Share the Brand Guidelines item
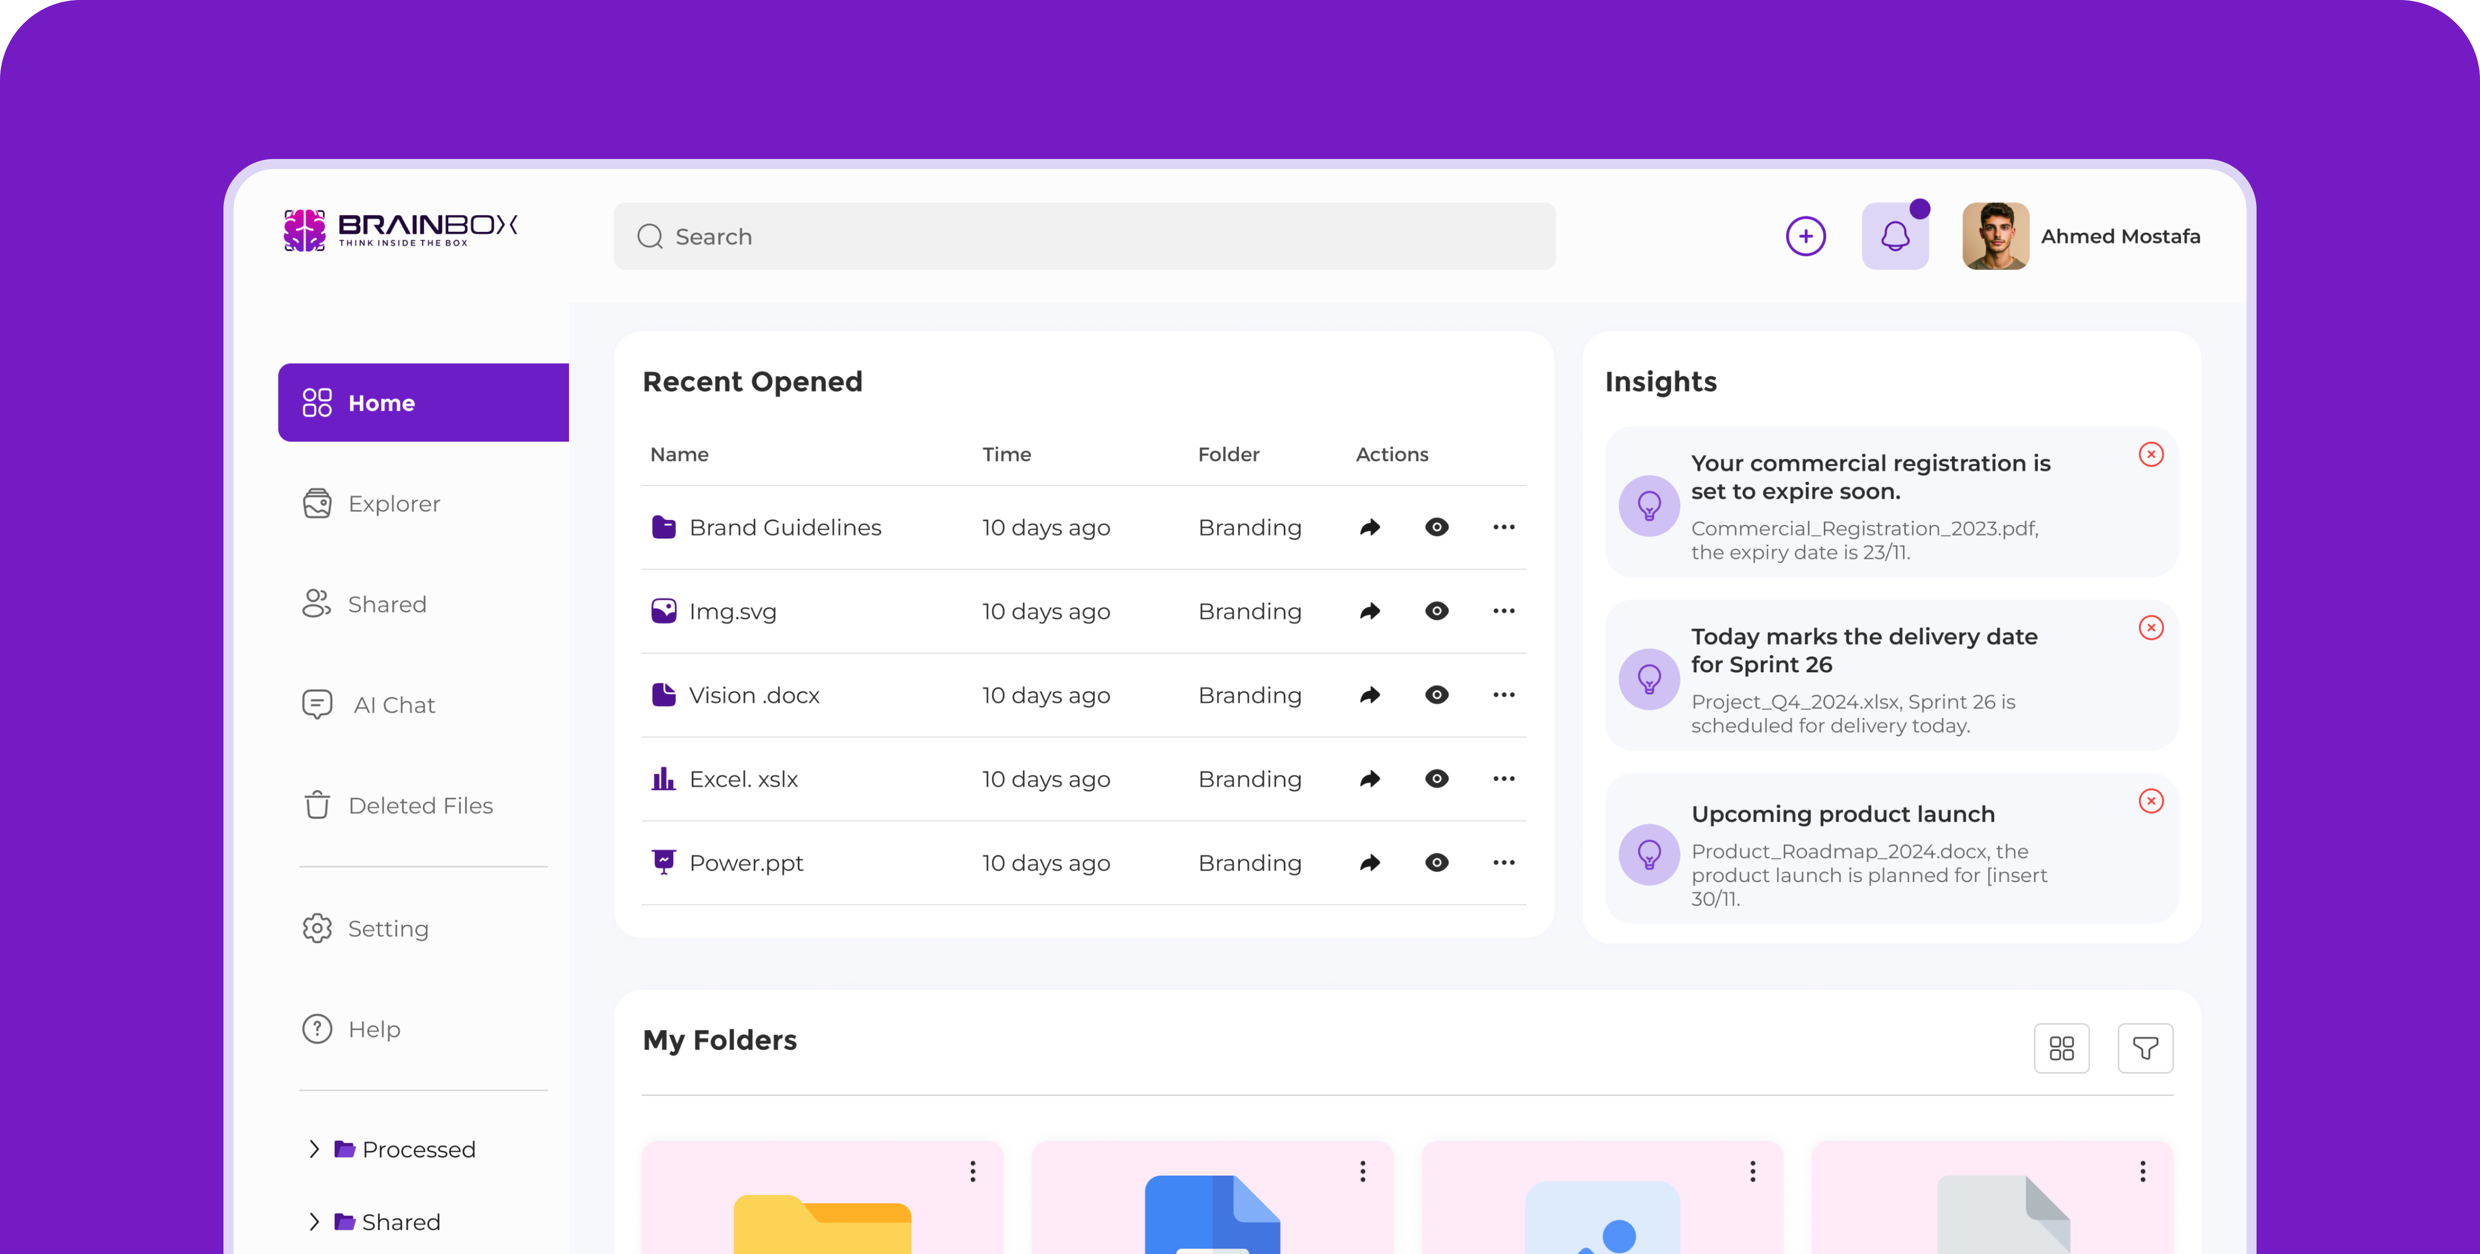 pos(1370,526)
